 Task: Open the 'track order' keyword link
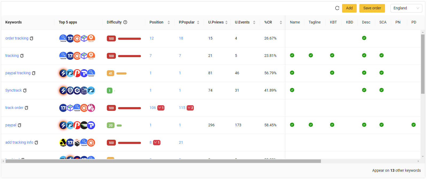14,108
